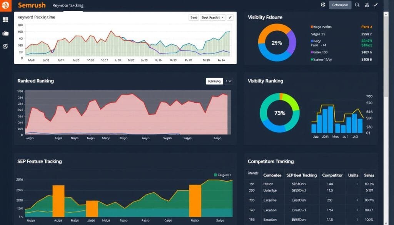
Task: Click the export icon in top bar
Action: [x=367, y=5]
